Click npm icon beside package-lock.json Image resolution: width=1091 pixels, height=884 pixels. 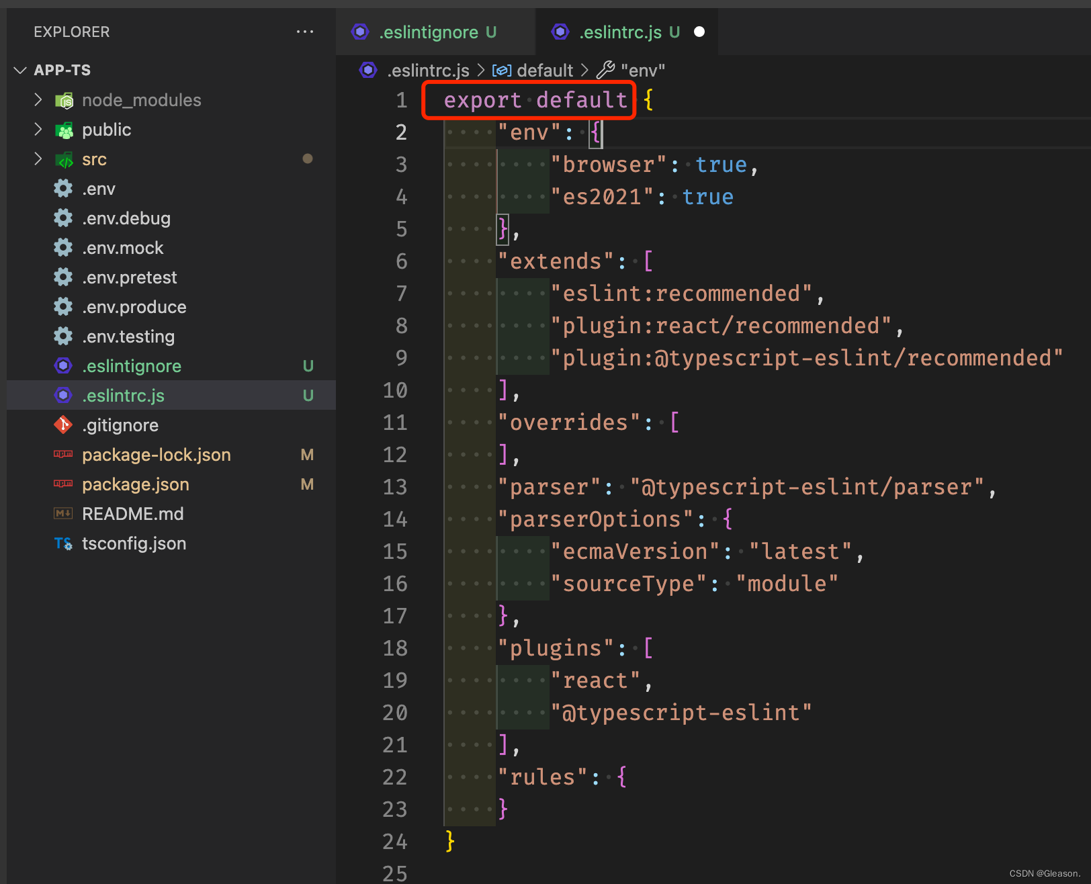(x=63, y=454)
